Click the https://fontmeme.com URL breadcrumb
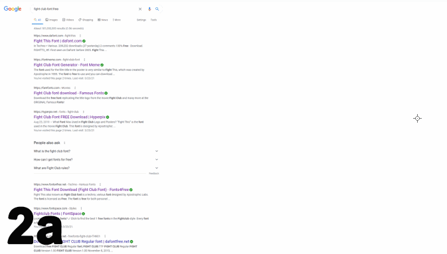 click(56, 60)
